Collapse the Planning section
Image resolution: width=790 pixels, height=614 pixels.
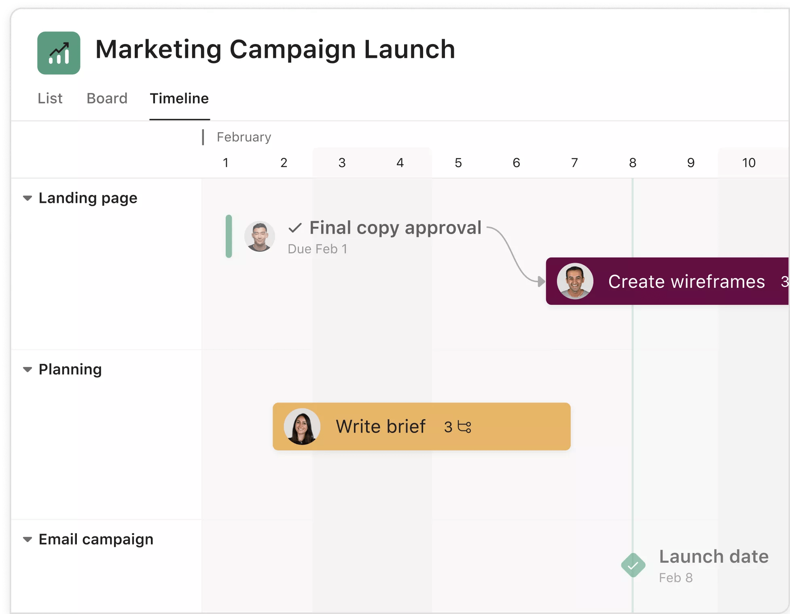(x=27, y=369)
